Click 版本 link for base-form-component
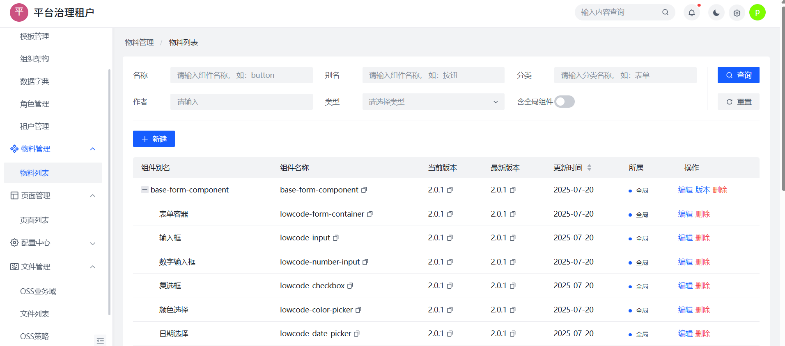The height and width of the screenshot is (346, 785). click(x=702, y=190)
